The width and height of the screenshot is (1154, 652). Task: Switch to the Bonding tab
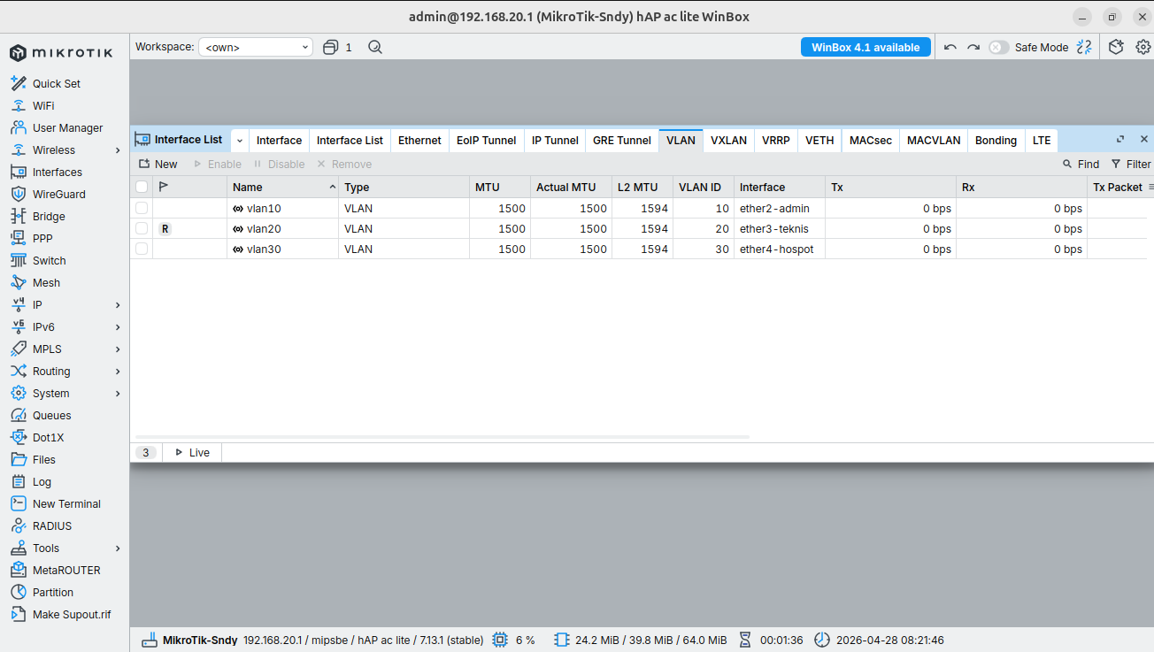(x=996, y=140)
